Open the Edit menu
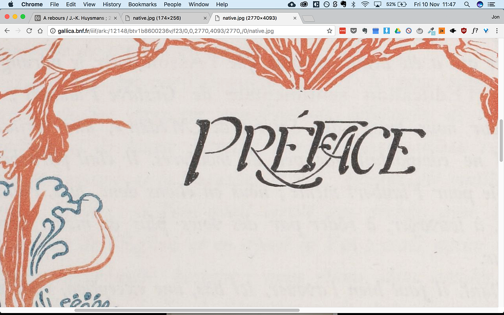This screenshot has width=504, height=315. pyautogui.click(x=71, y=4)
